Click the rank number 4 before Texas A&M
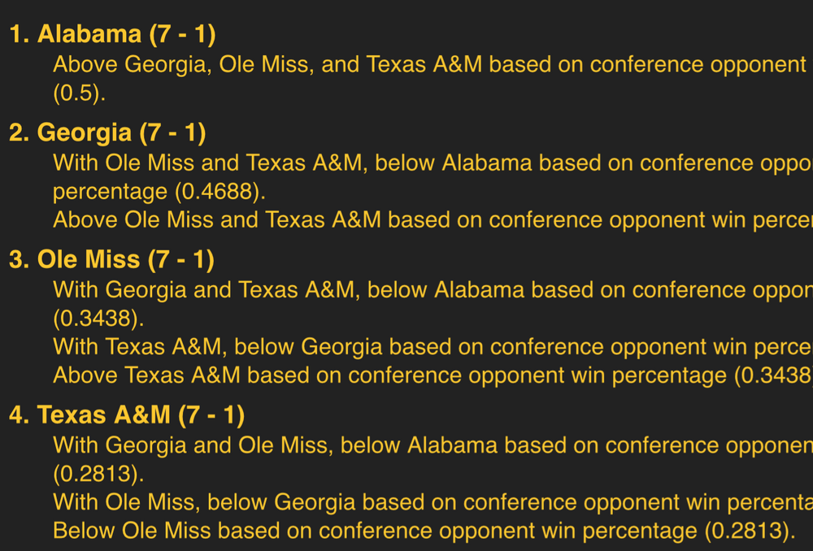The width and height of the screenshot is (813, 551). tap(18, 414)
